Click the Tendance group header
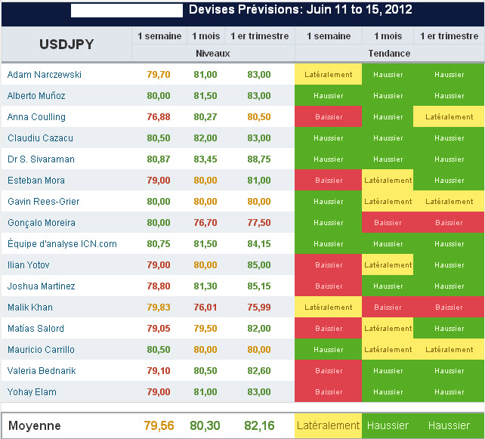This screenshot has height=439, width=485. tap(389, 54)
